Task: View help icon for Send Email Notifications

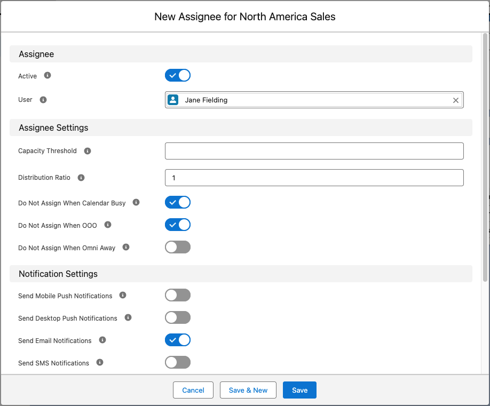Action: 102,340
